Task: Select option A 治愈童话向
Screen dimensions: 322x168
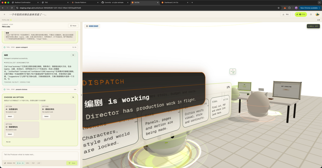Action: pos(10,116)
